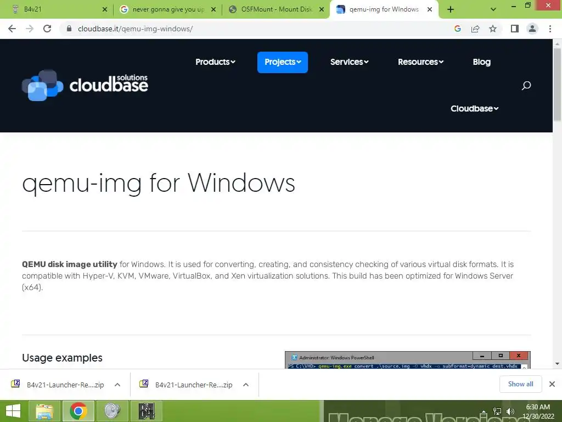The image size is (562, 422).
Task: Expand the Resources menu
Action: click(x=421, y=62)
